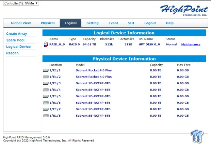Click the disk icon for 1/E1/8
Viewport: 211px width, 151px height.
(46, 116)
